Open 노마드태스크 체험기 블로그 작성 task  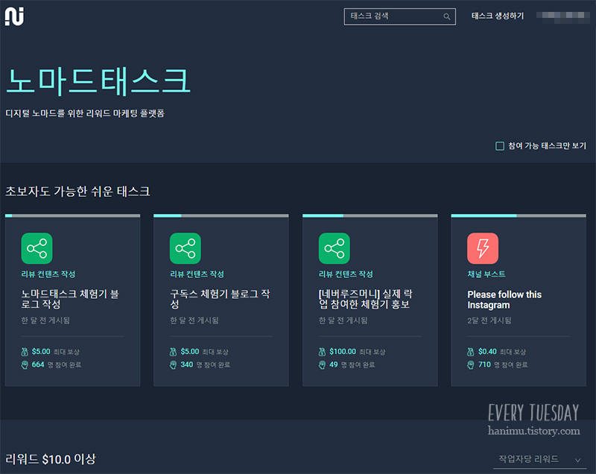coord(70,299)
